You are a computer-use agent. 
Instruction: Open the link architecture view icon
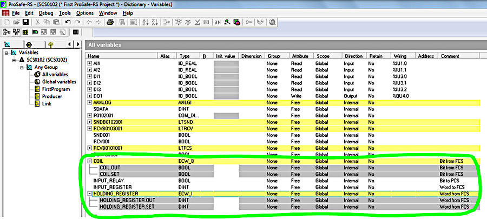7,32
